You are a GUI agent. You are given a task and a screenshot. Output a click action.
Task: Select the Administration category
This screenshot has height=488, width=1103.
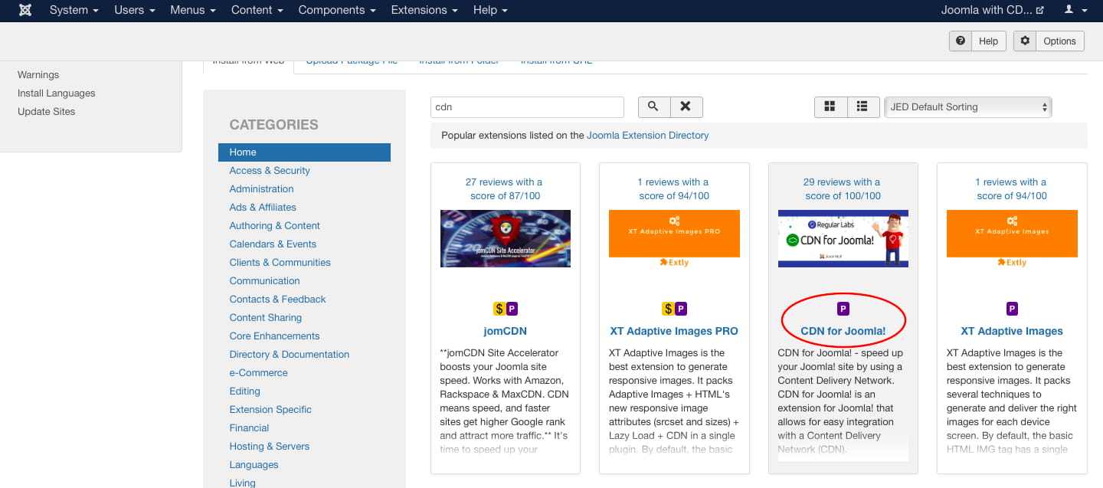(261, 188)
